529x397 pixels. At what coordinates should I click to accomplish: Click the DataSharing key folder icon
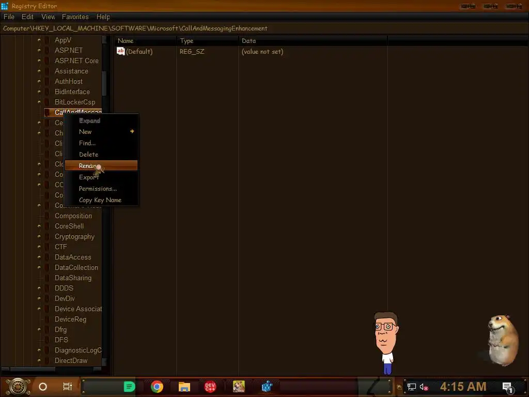(48, 278)
